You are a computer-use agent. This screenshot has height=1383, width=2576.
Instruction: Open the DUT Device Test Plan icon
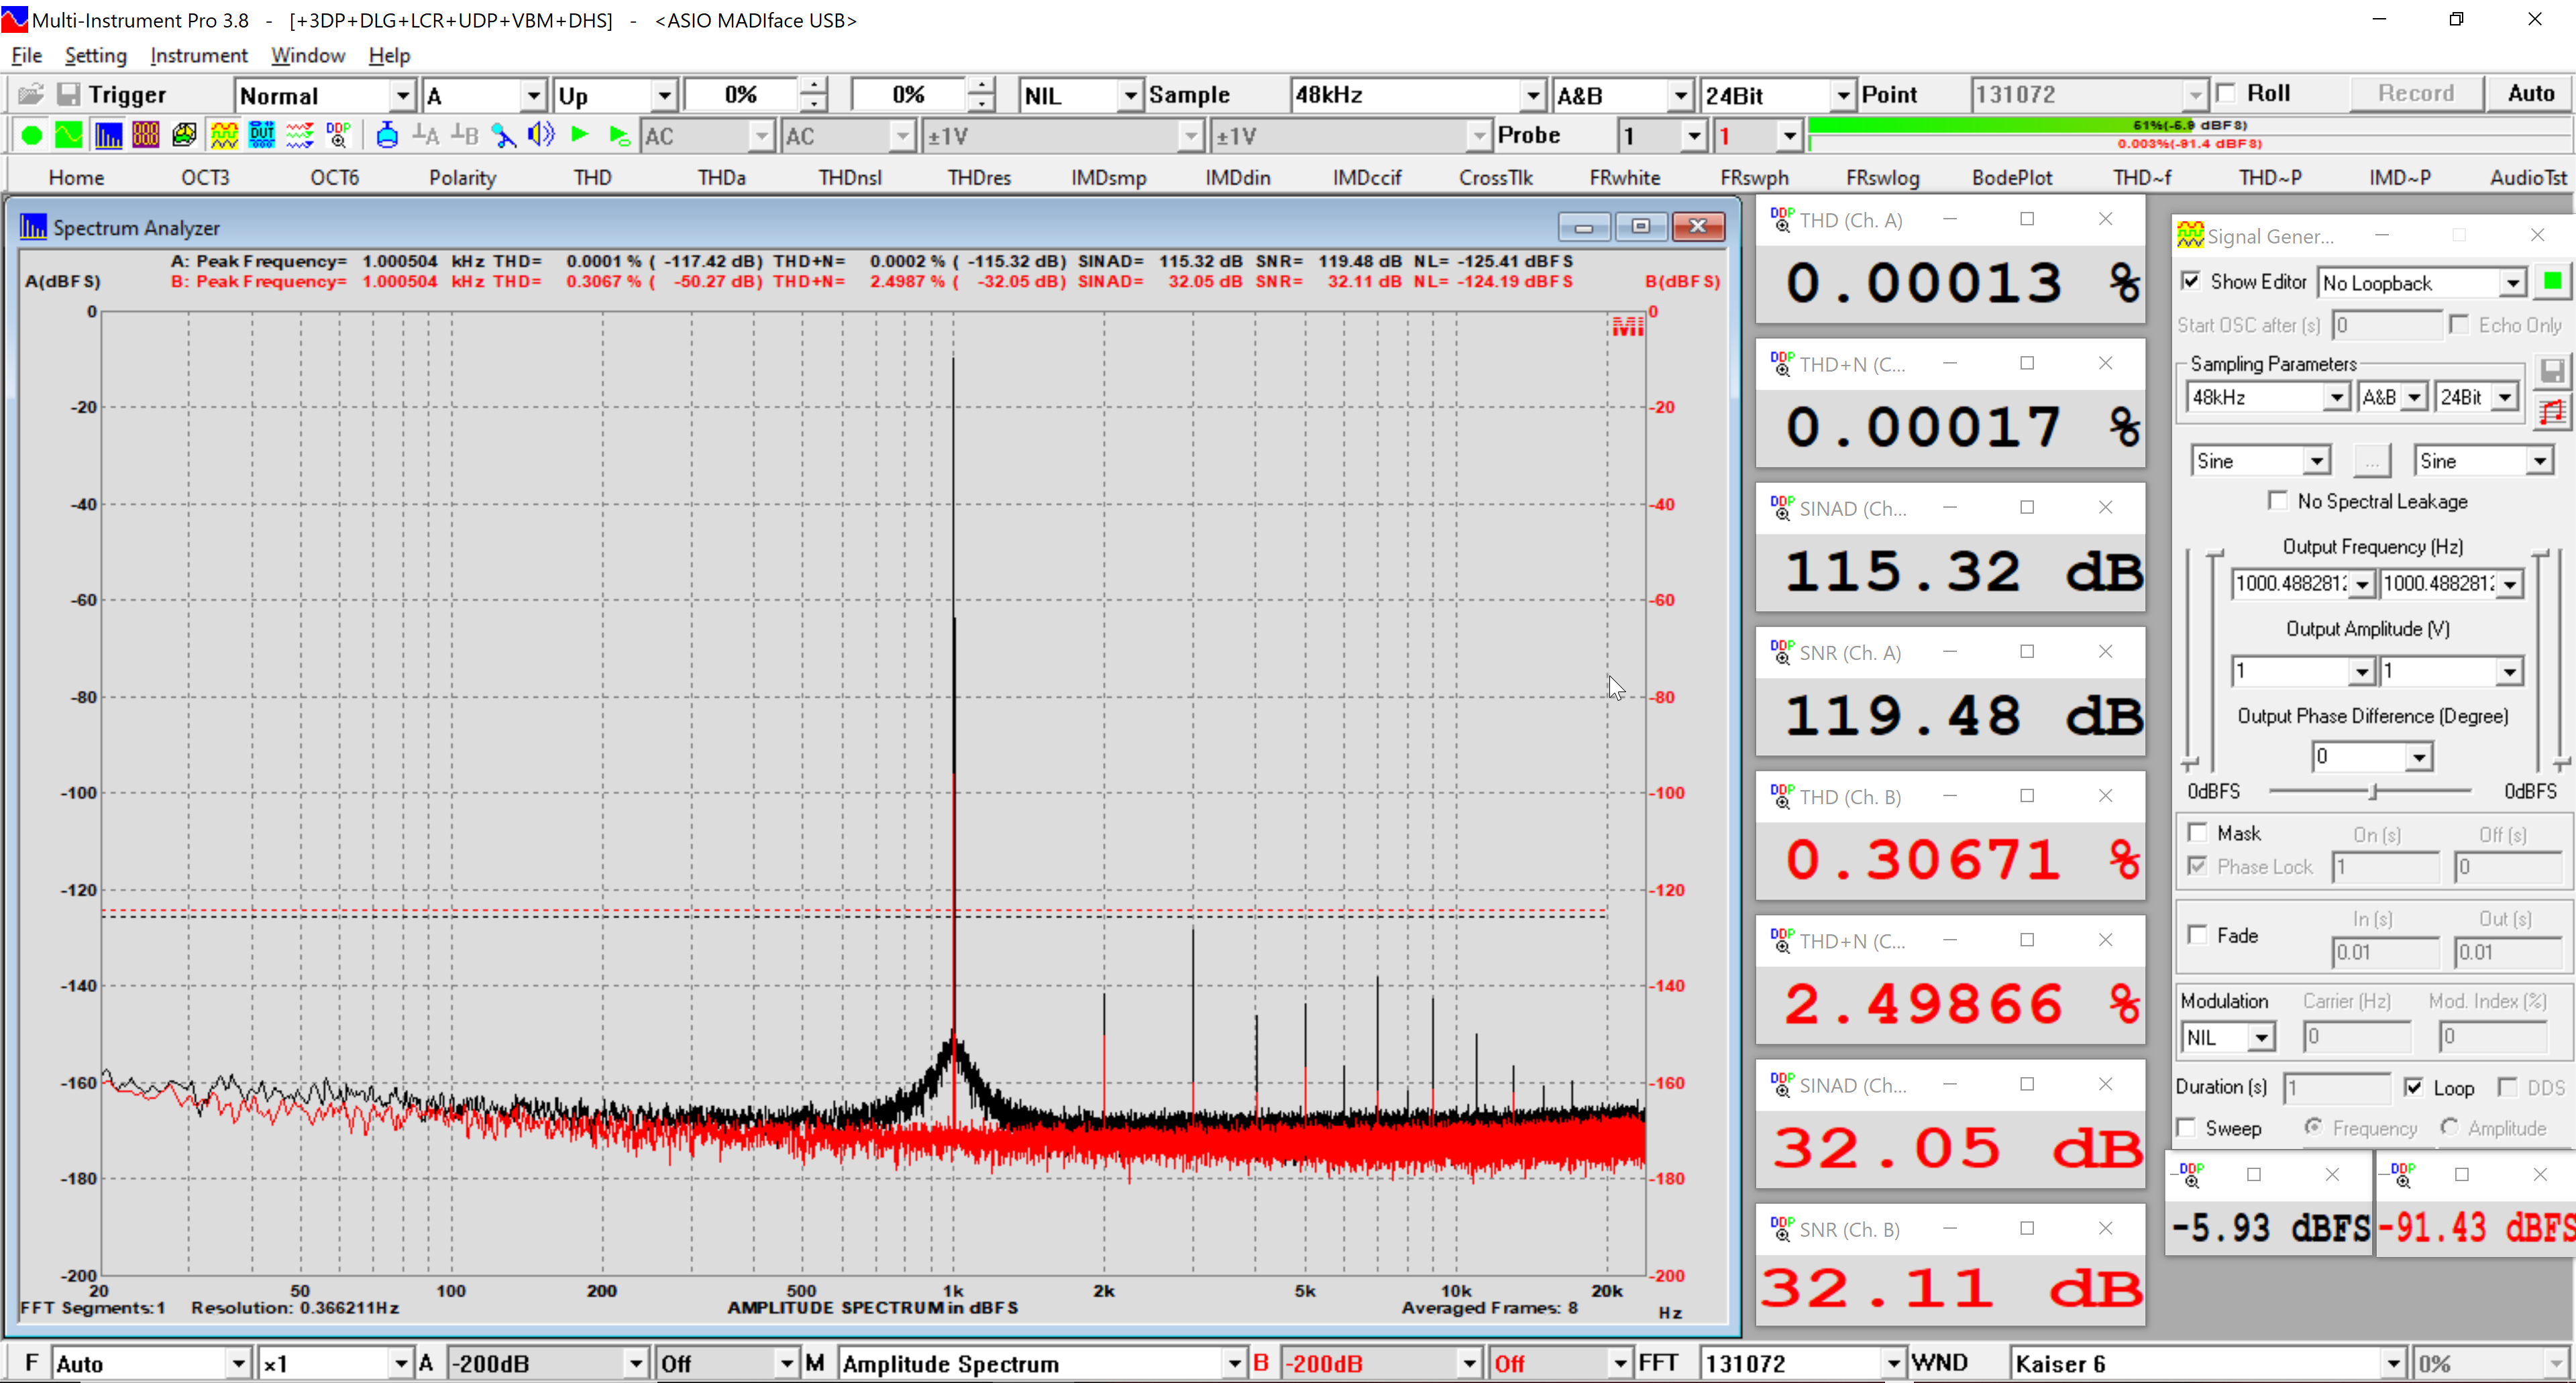pyautogui.click(x=262, y=135)
